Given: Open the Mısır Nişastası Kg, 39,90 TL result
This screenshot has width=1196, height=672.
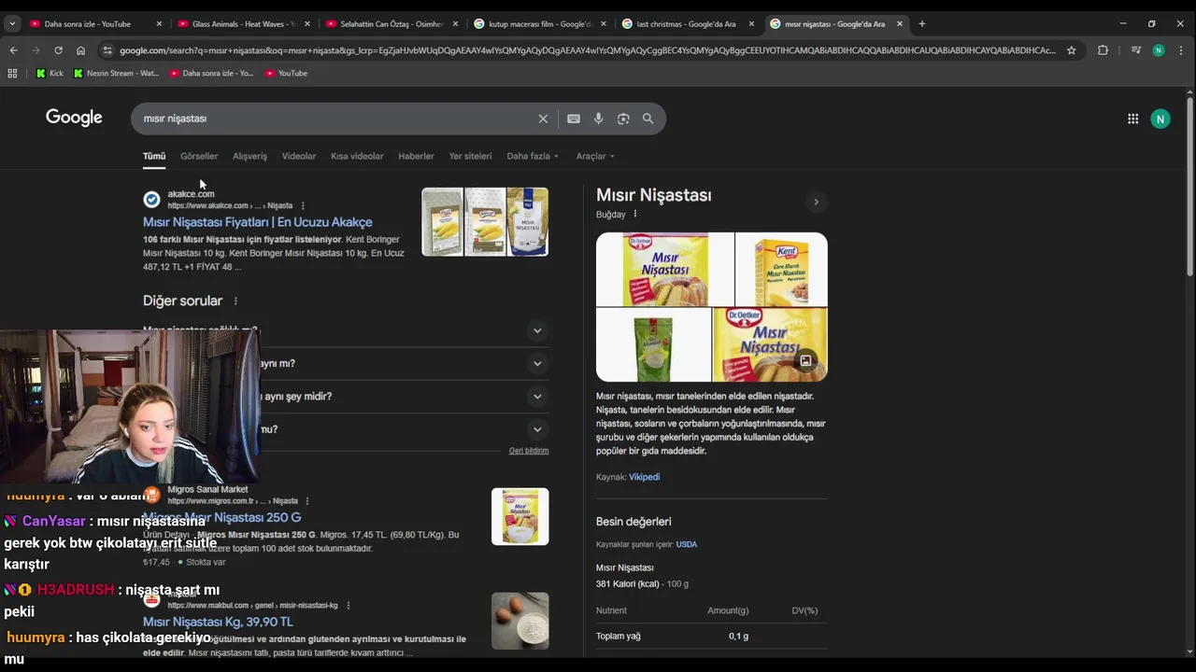Looking at the screenshot, I should click(x=218, y=622).
